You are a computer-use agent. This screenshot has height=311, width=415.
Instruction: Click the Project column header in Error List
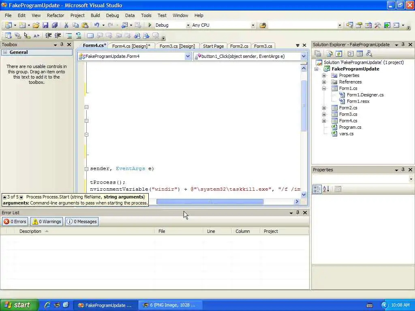click(284, 231)
